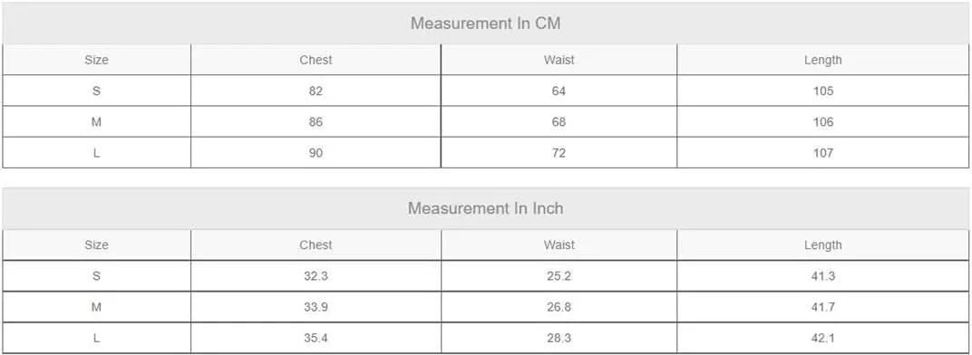Screen dimensions: 972x355
Task: Click the Size header in Inch table
Action: (97, 245)
